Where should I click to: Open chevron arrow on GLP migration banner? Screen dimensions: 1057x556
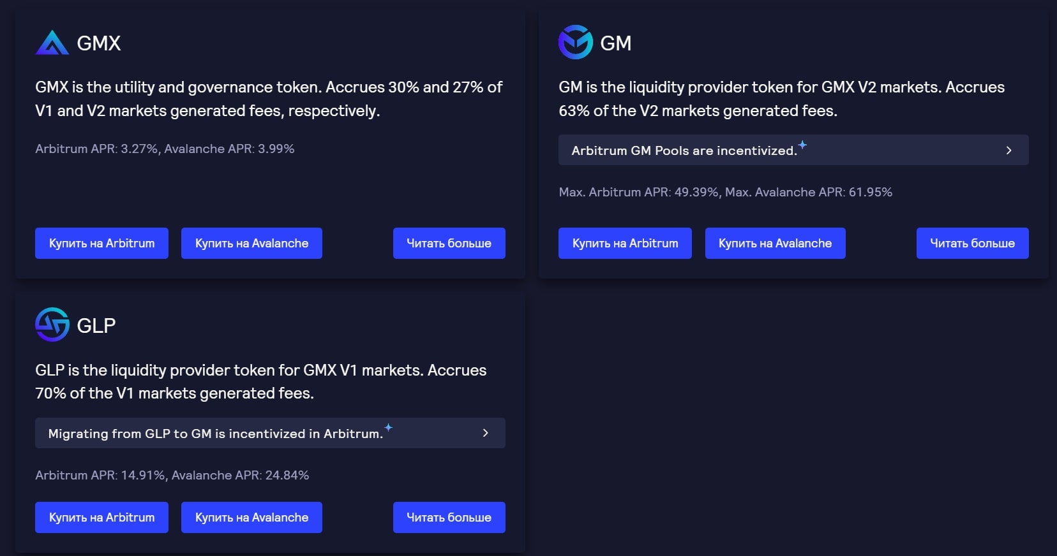tap(486, 433)
